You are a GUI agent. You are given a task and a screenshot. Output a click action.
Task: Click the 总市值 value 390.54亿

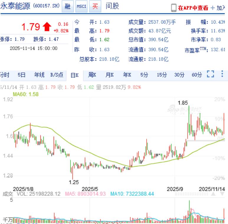pyautogui.click(x=158, y=40)
